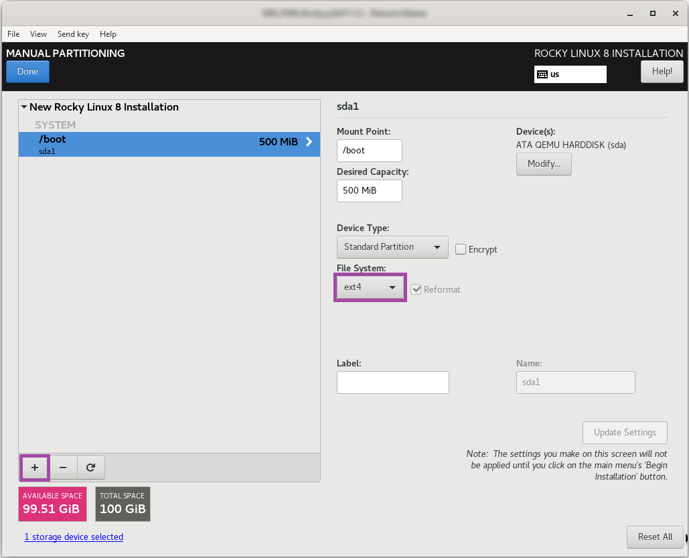The height and width of the screenshot is (558, 689).
Task: Remove the selected mount point with minus button
Action: 63,468
